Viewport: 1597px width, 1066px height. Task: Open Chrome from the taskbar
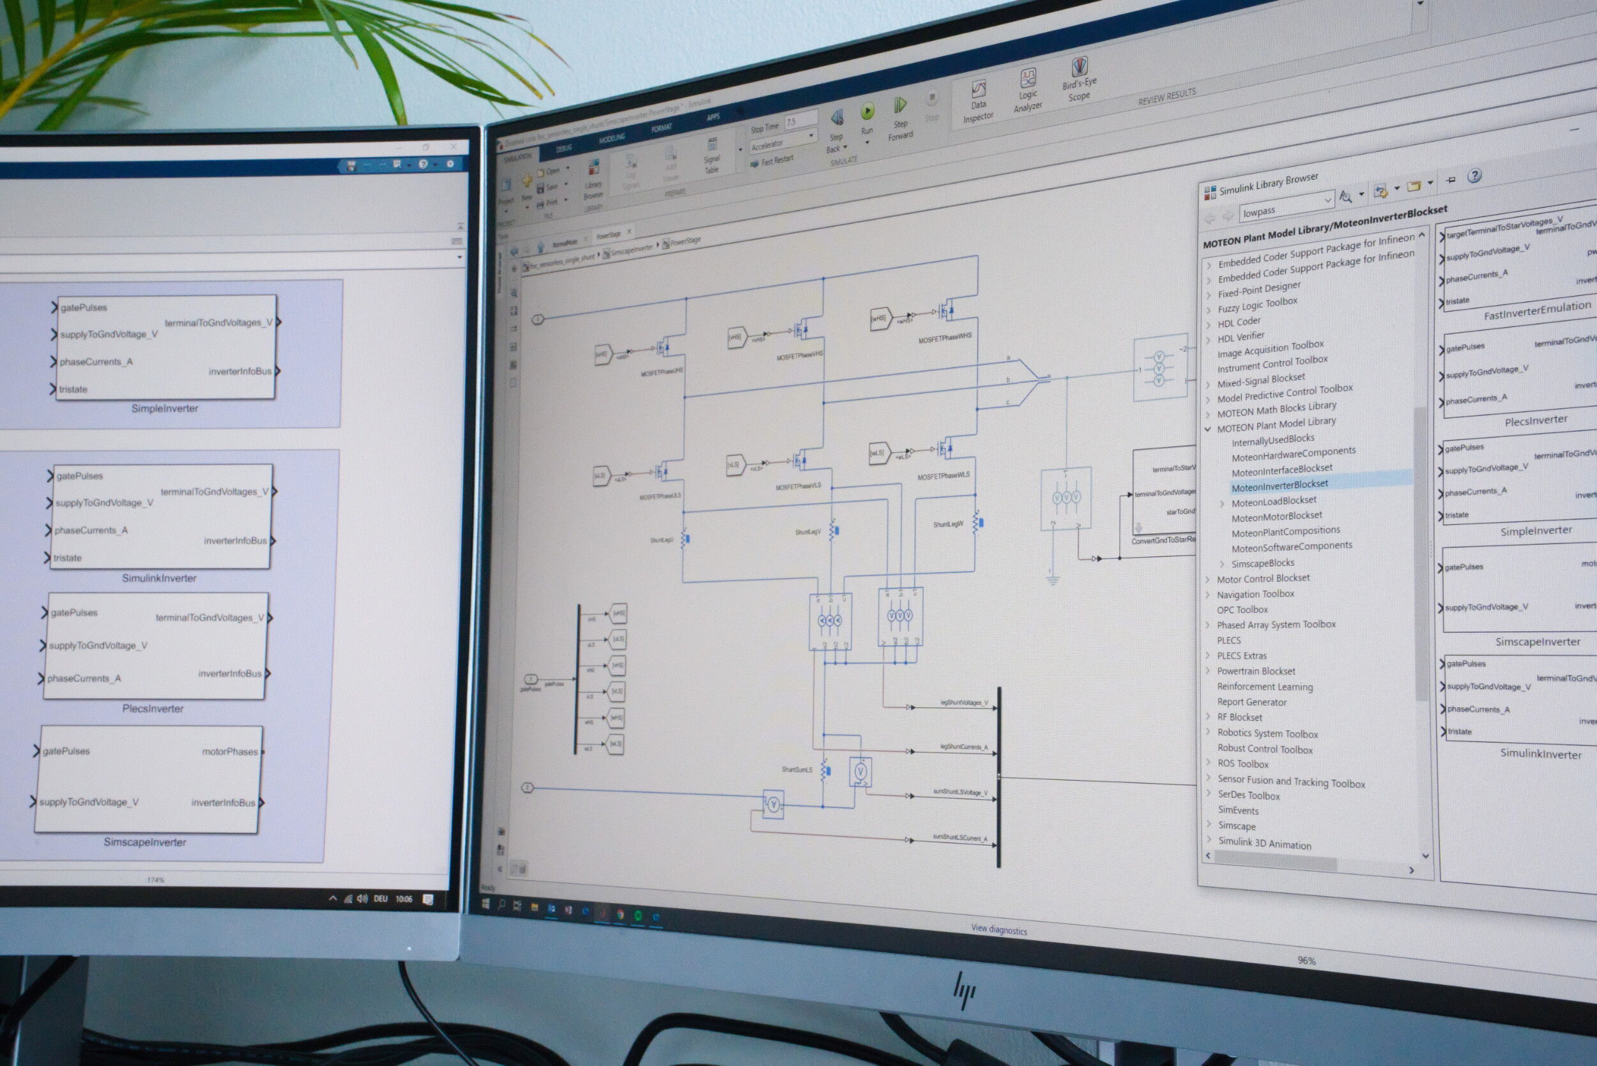(620, 915)
